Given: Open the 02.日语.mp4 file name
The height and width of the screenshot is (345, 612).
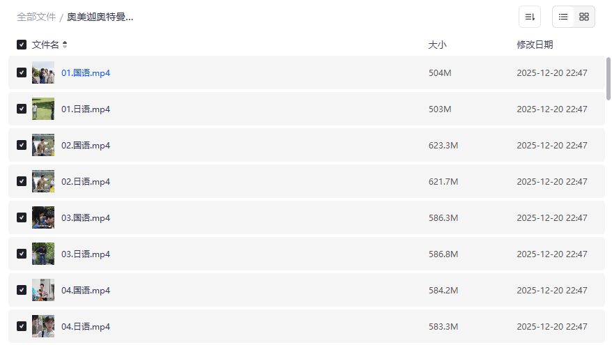Looking at the screenshot, I should pyautogui.click(x=86, y=181).
